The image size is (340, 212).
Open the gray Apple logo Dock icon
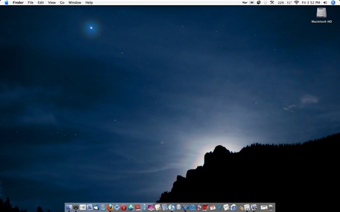pyautogui.click(x=83, y=207)
